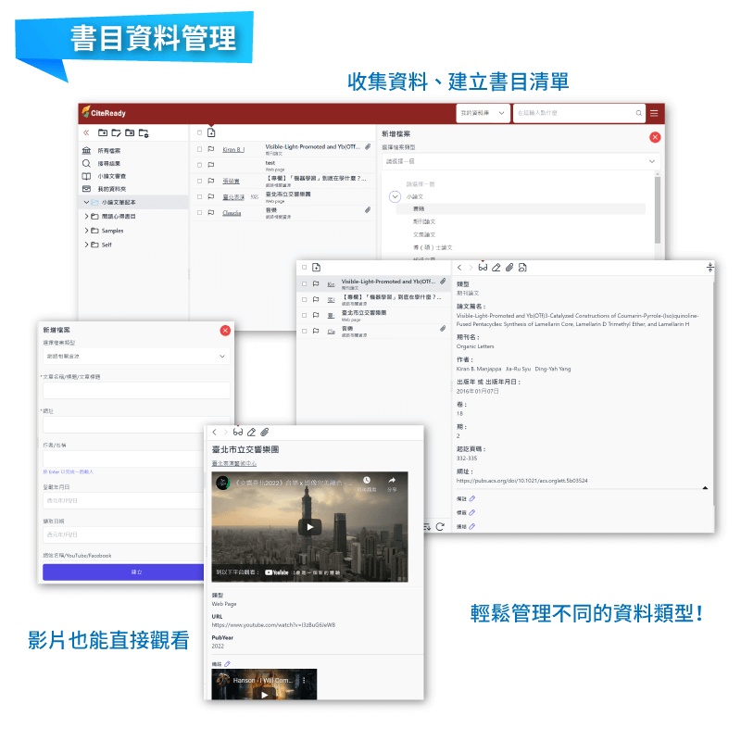
Task: Click the panel width adjuster at top right
Action: pyautogui.click(x=710, y=267)
